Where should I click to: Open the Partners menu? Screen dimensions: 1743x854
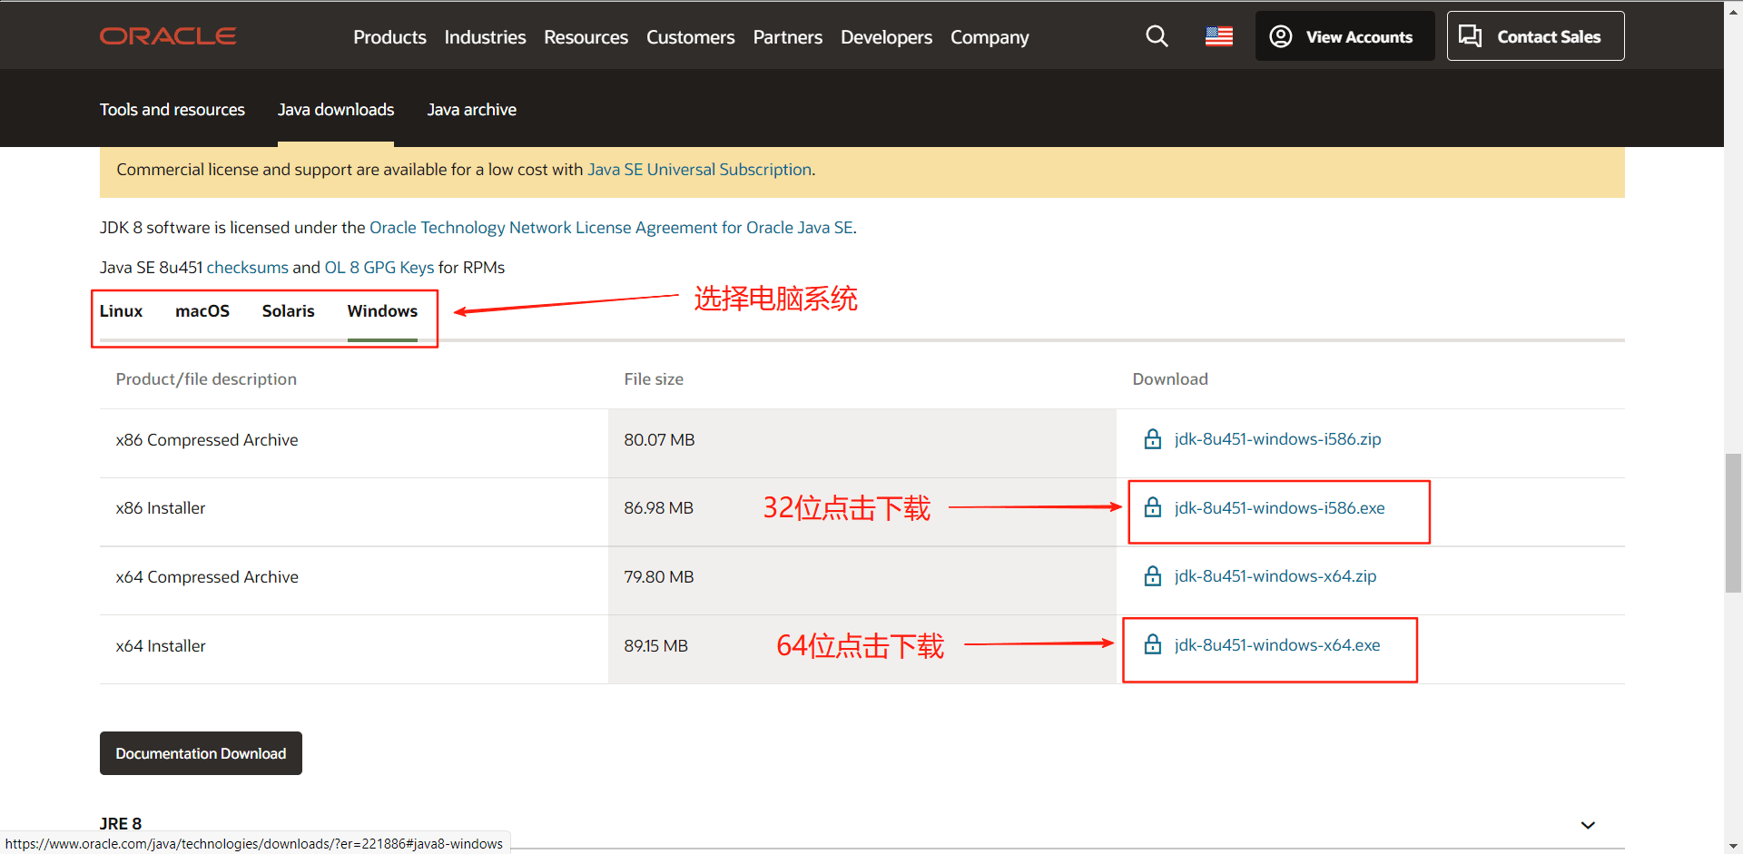(787, 37)
